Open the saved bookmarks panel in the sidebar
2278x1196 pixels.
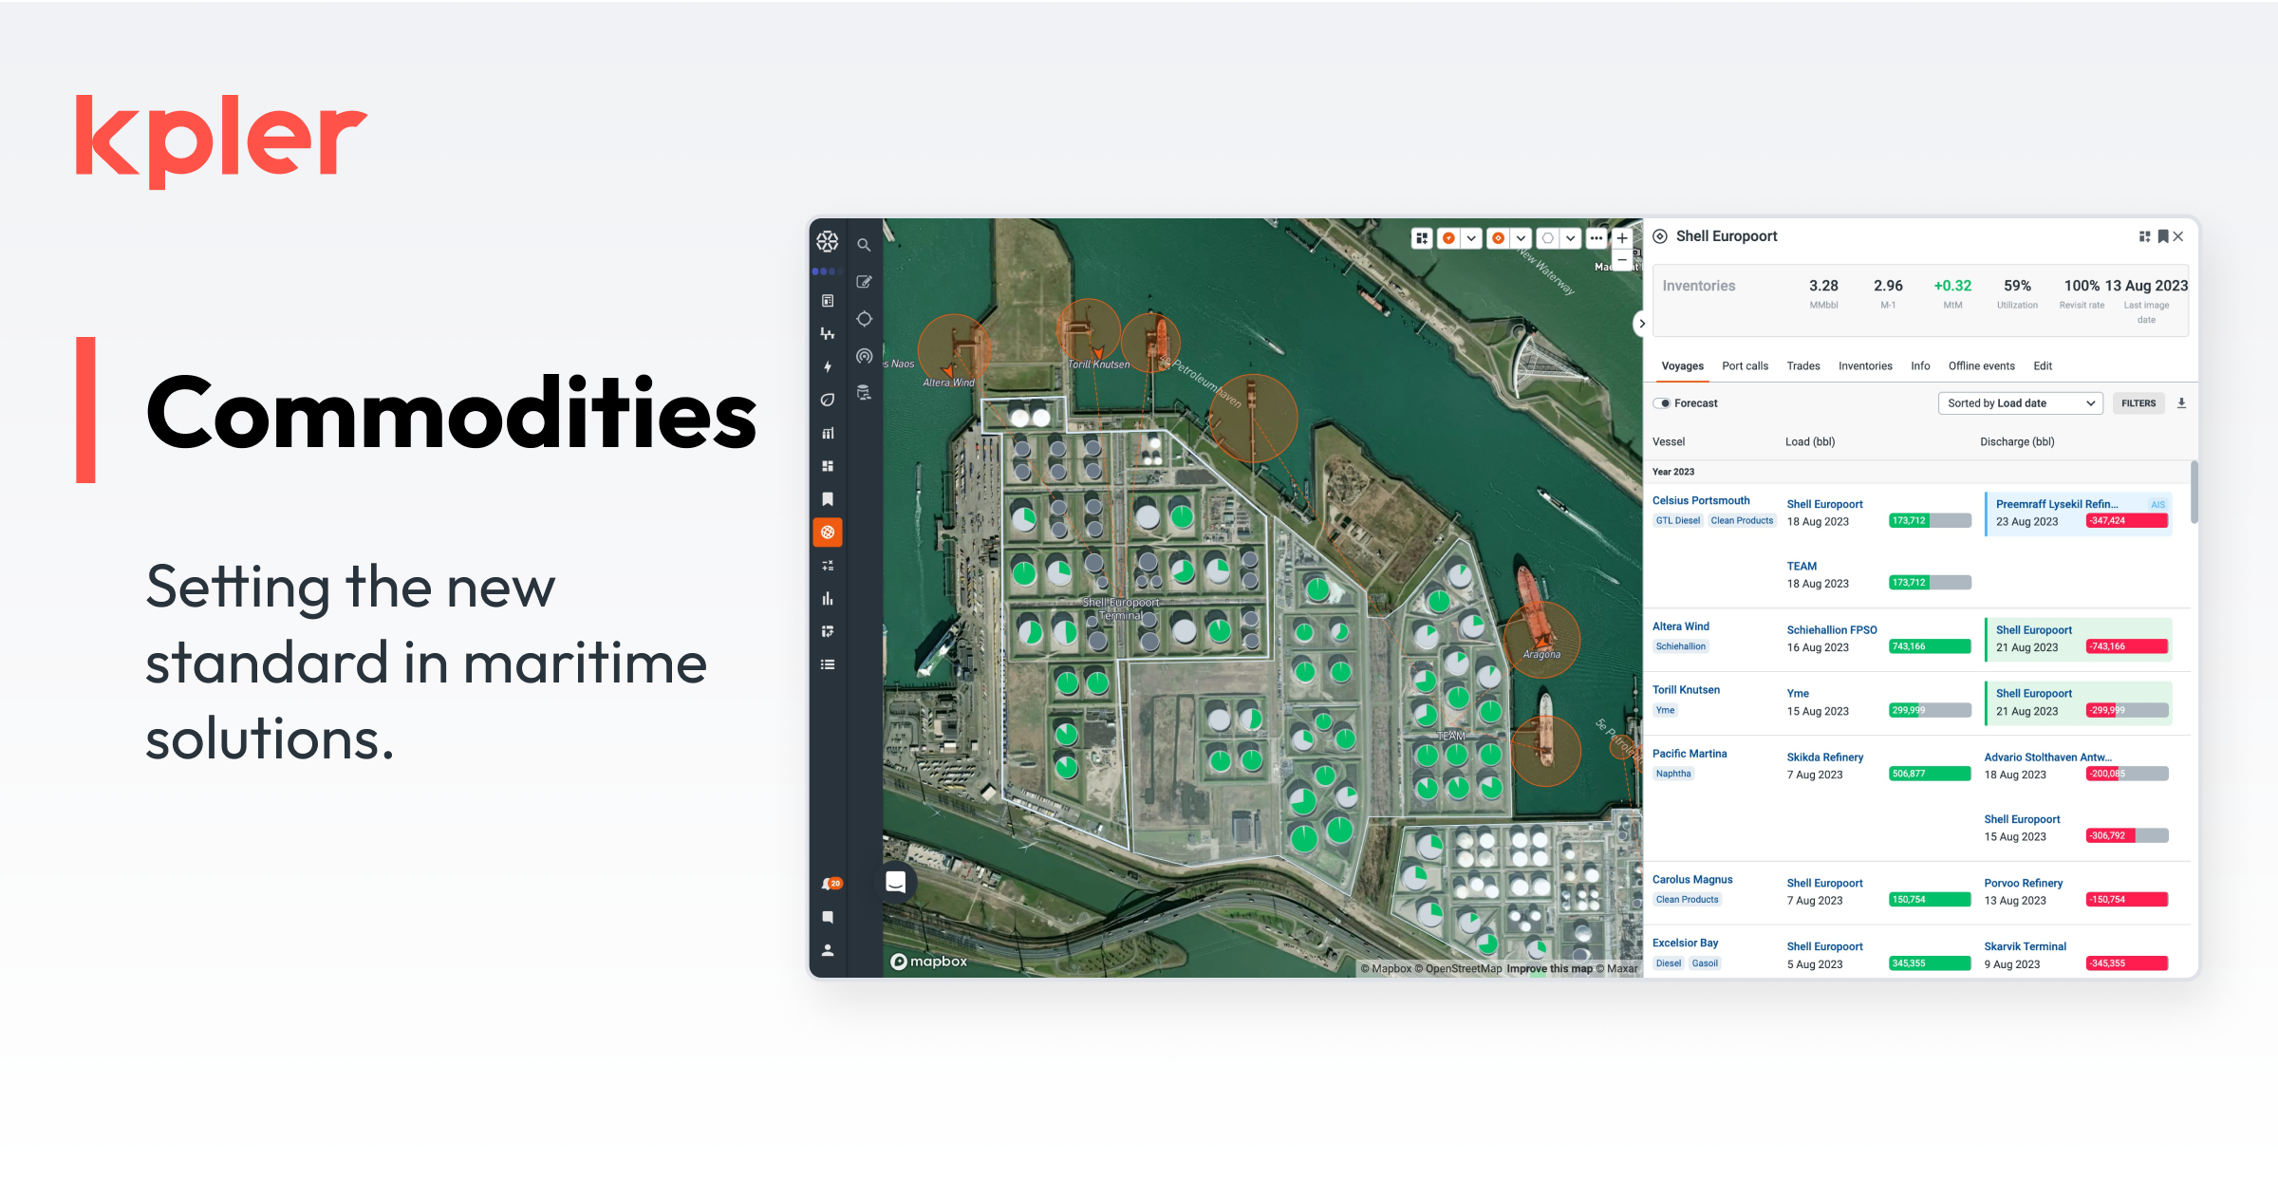coord(828,498)
